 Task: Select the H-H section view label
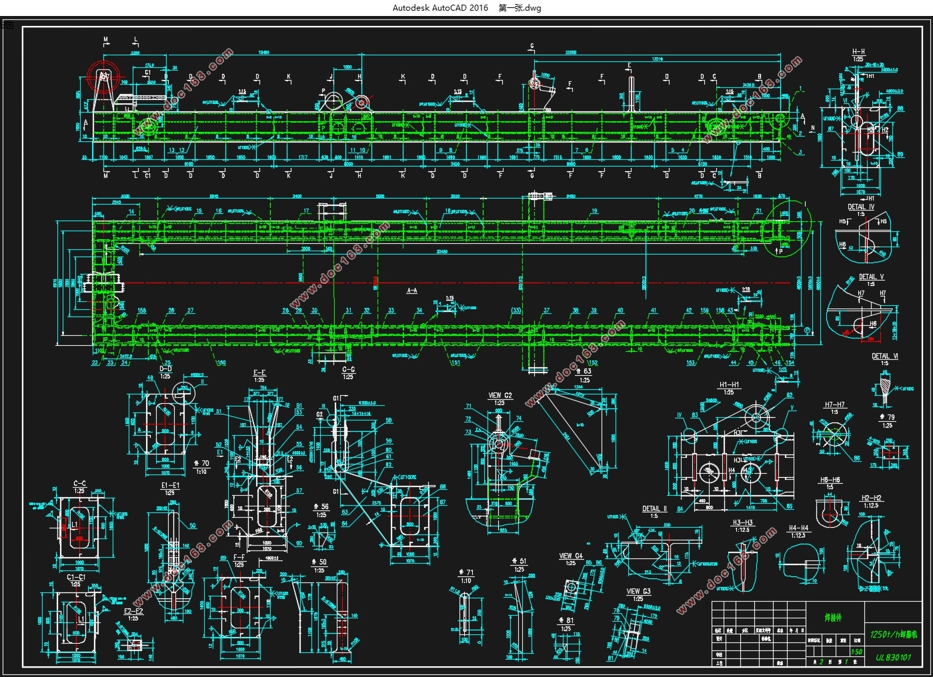point(858,51)
